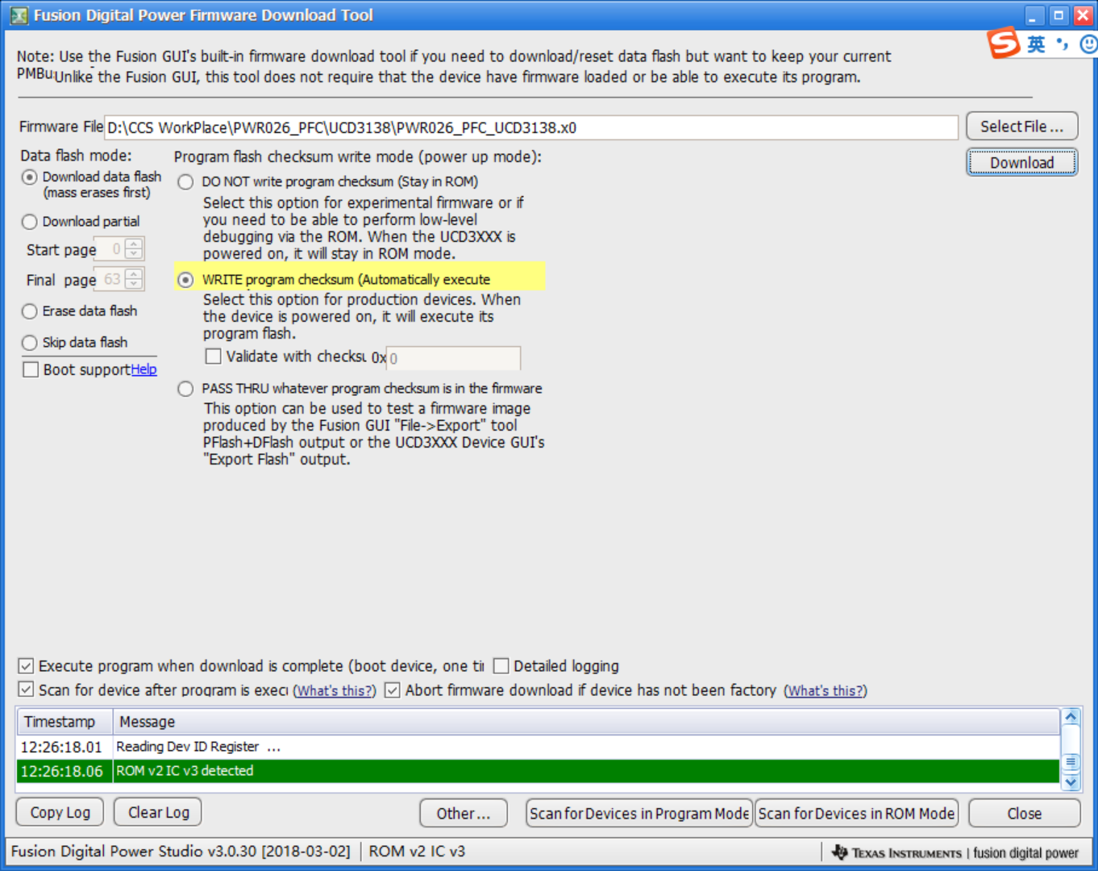Open What's this link for abort option
This screenshot has height=871, width=1098.
(826, 691)
